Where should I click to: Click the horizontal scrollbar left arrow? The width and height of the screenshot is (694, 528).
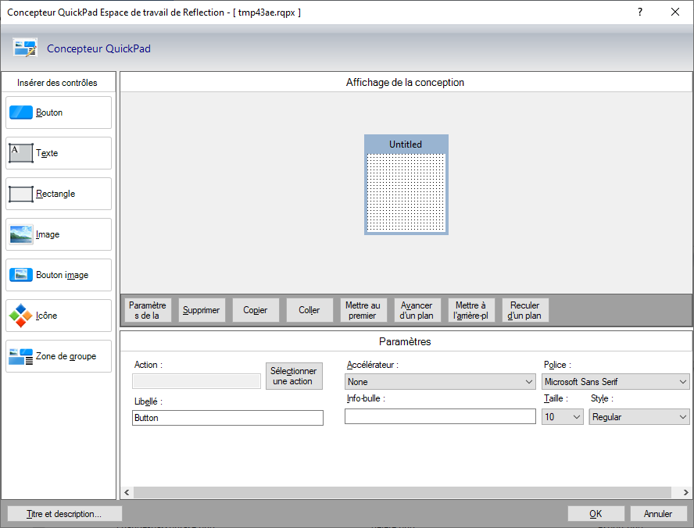pyautogui.click(x=127, y=492)
